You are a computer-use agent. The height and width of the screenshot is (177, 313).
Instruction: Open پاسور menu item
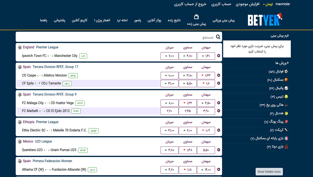[x=137, y=20]
